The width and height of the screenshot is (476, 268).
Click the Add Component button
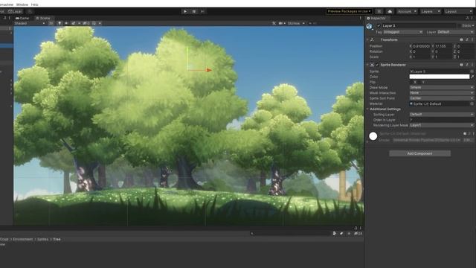419,153
